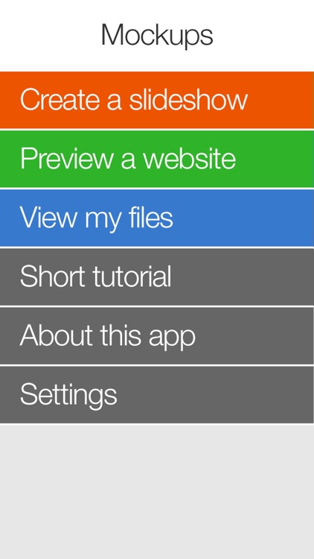Click the empty light-gray area below Settings
The height and width of the screenshot is (559, 314).
(157, 492)
